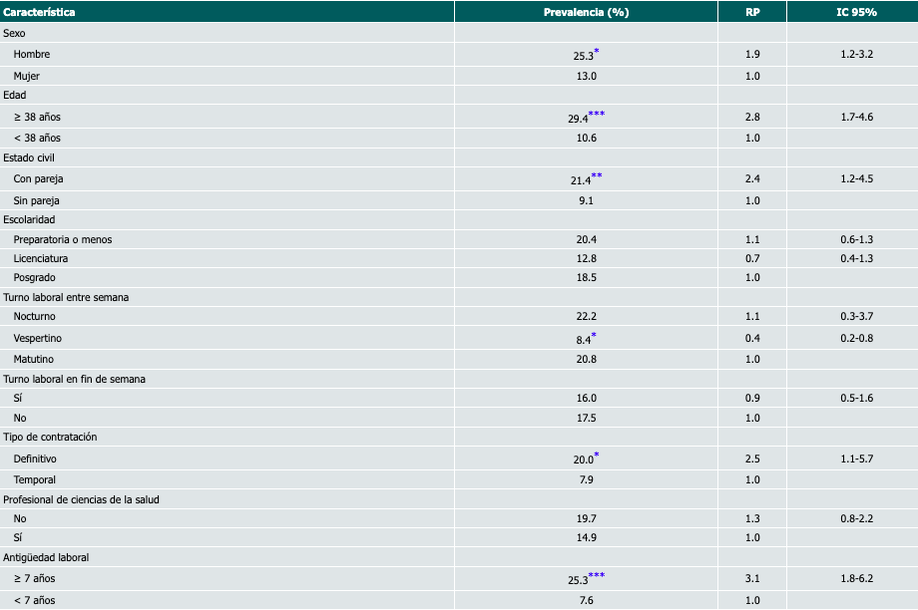Click the RP column header

point(752,12)
